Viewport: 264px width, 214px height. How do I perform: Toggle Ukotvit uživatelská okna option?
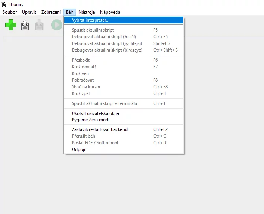[x=123, y=113]
